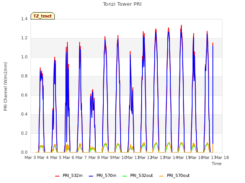Click the TZ_tmet label box

coord(42,16)
